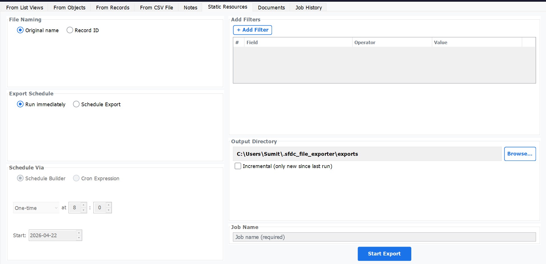546x264 pixels.
Task: Open the One-time frequency dropdown
Action: [x=36, y=208]
